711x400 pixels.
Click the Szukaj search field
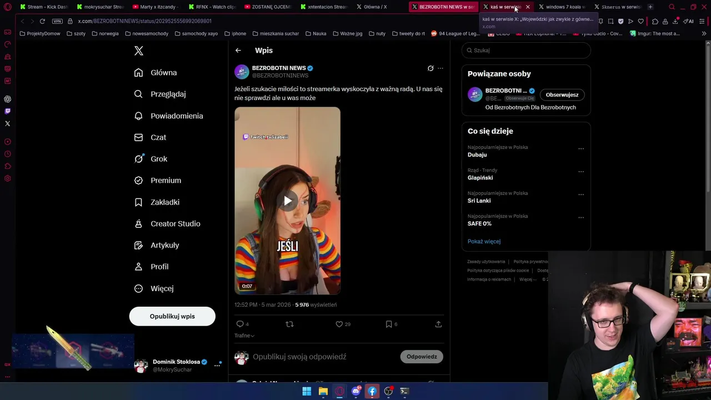click(526, 51)
